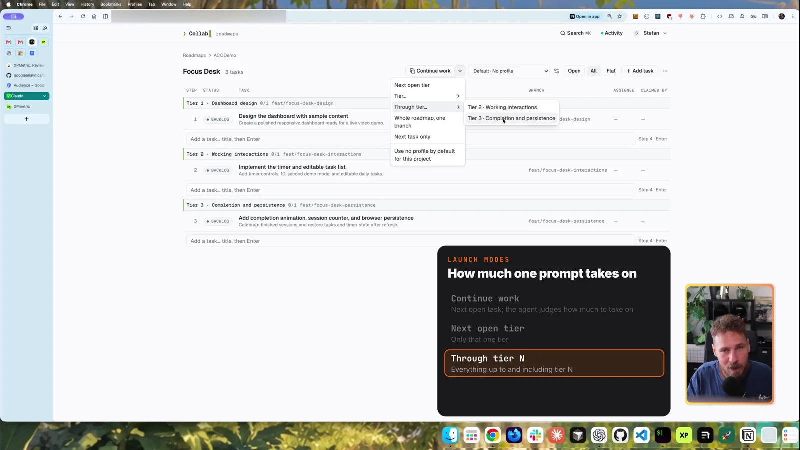This screenshot has height=450, width=800.
Task: Open the Search box
Action: pos(575,33)
